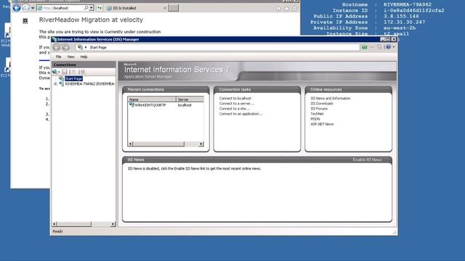
Task: Click Connect to localhost link
Action: coord(235,99)
